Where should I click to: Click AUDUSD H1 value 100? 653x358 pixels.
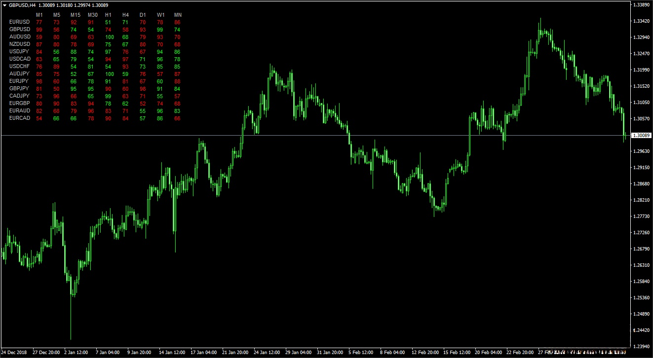(110, 37)
